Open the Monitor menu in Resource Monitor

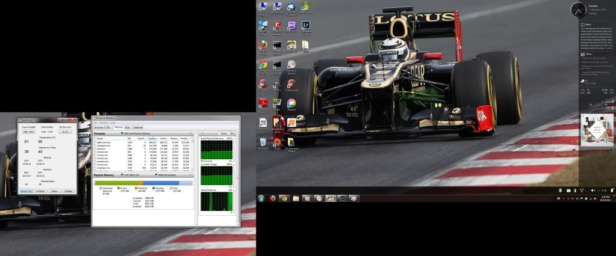pos(104,123)
